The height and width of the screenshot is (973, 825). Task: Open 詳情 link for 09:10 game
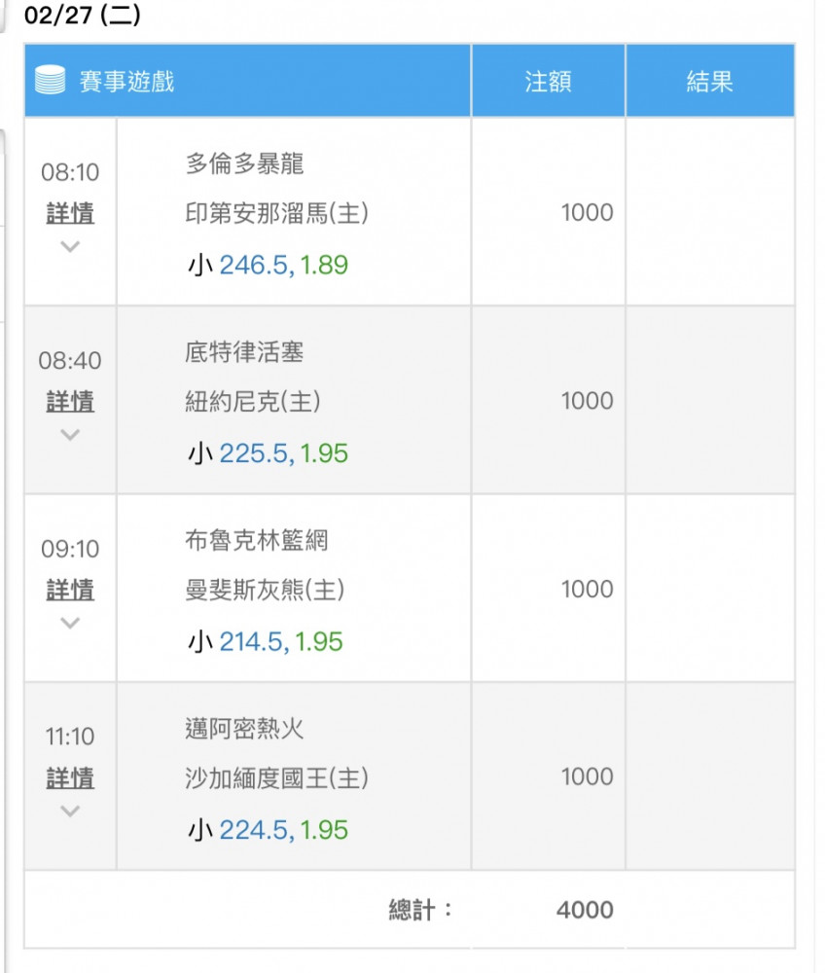[70, 589]
